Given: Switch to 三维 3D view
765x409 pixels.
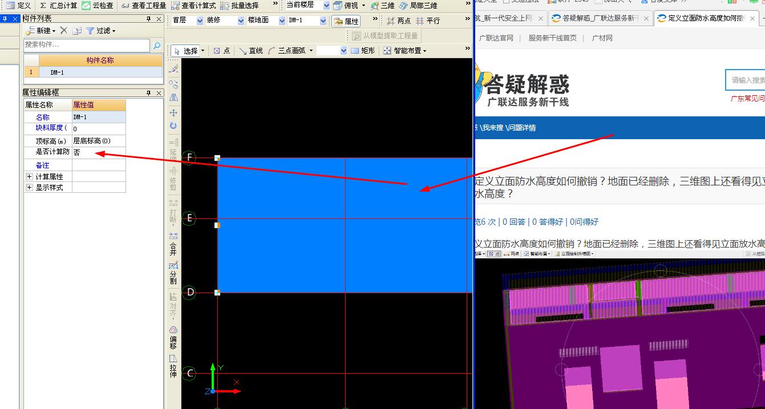Looking at the screenshot, I should click(x=382, y=5).
